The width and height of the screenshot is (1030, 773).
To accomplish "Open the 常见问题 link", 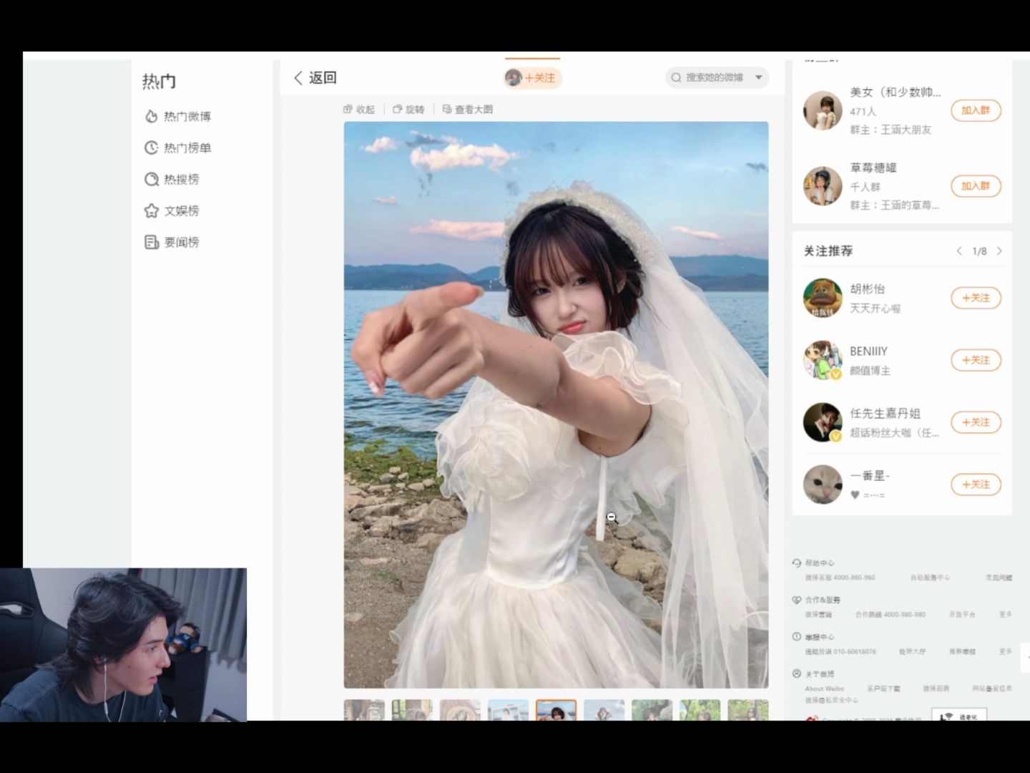I will (x=999, y=578).
